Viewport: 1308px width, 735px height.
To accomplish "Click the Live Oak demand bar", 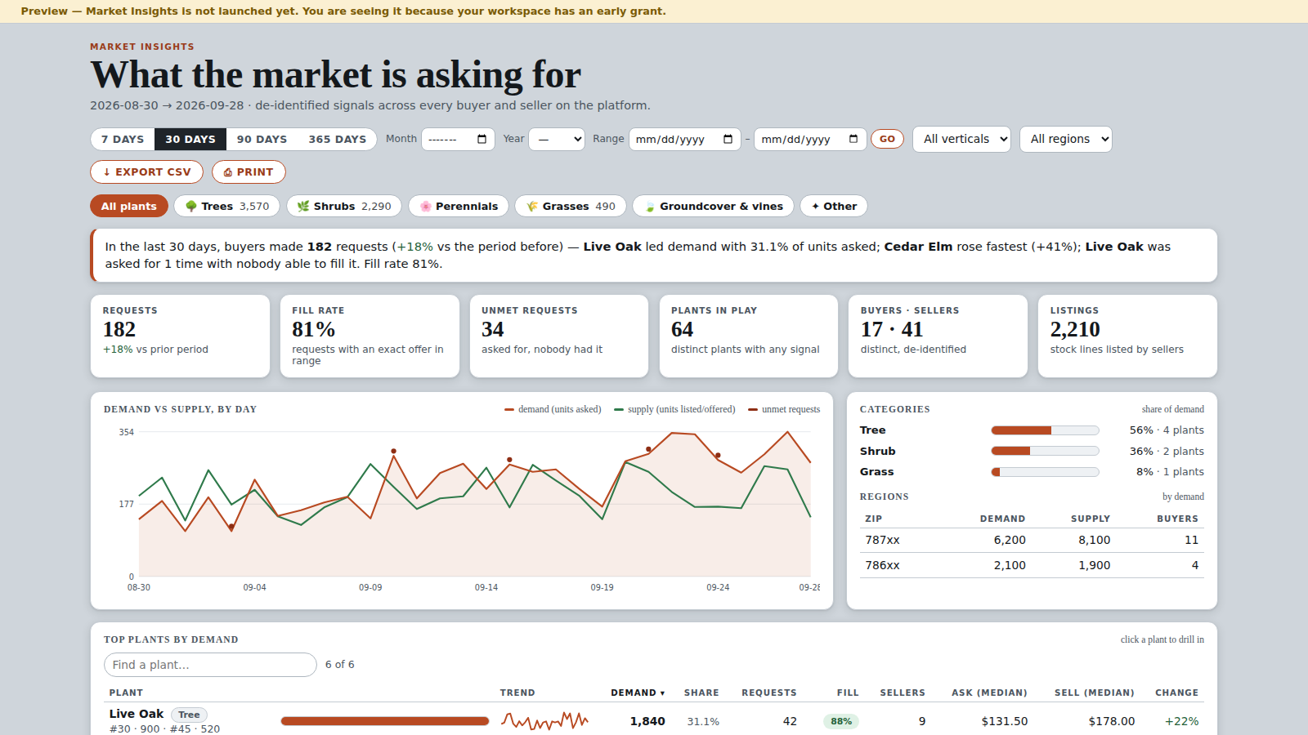I will pos(385,721).
